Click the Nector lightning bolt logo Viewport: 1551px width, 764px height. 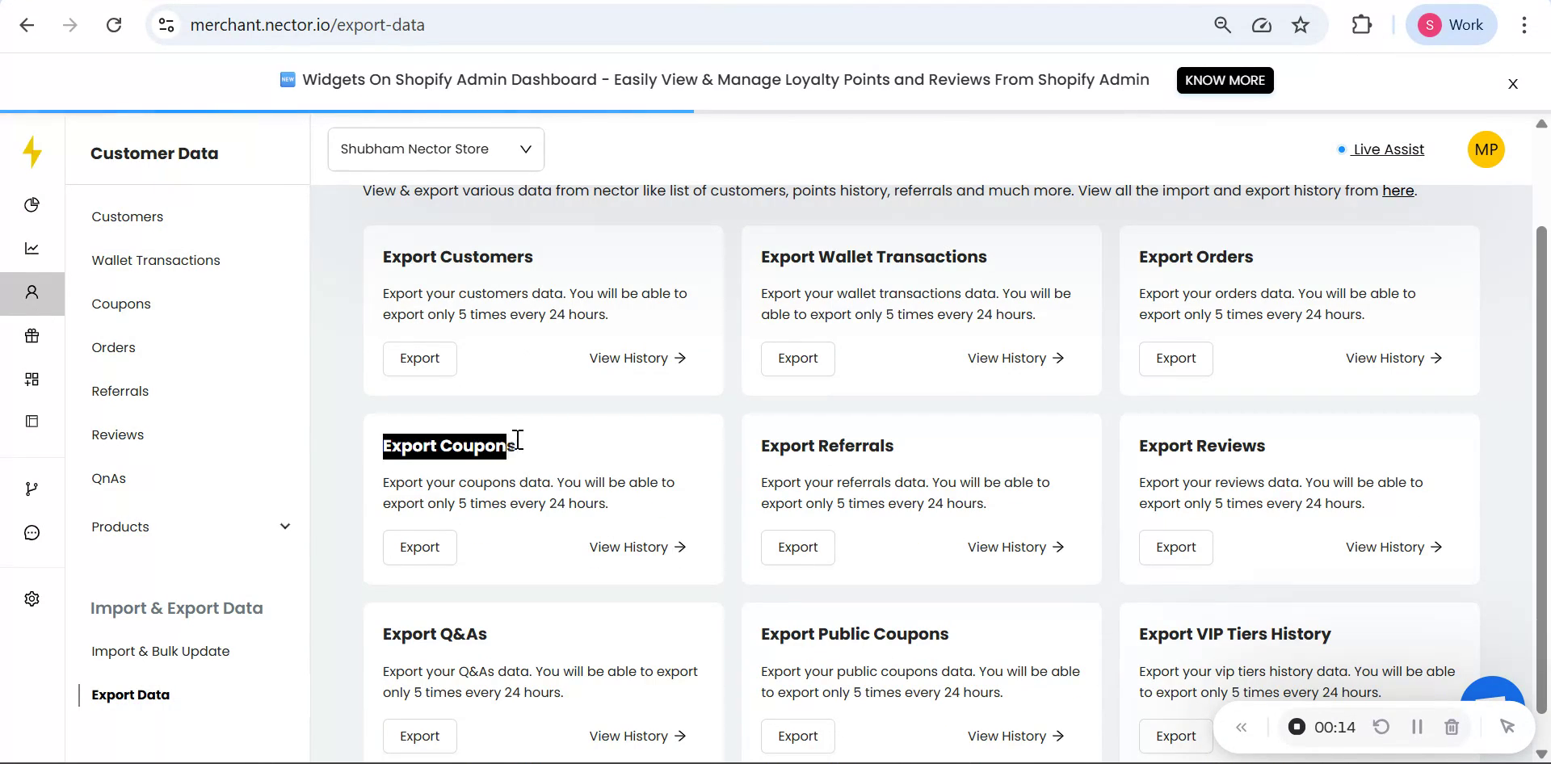(32, 152)
